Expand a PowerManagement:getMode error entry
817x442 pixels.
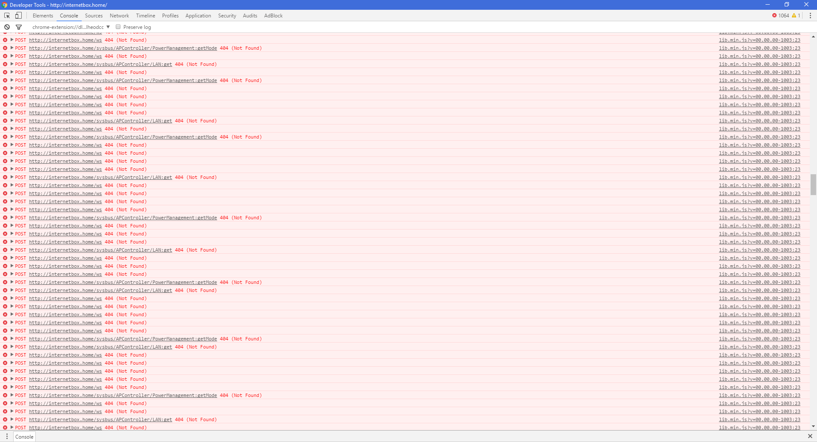click(x=12, y=48)
